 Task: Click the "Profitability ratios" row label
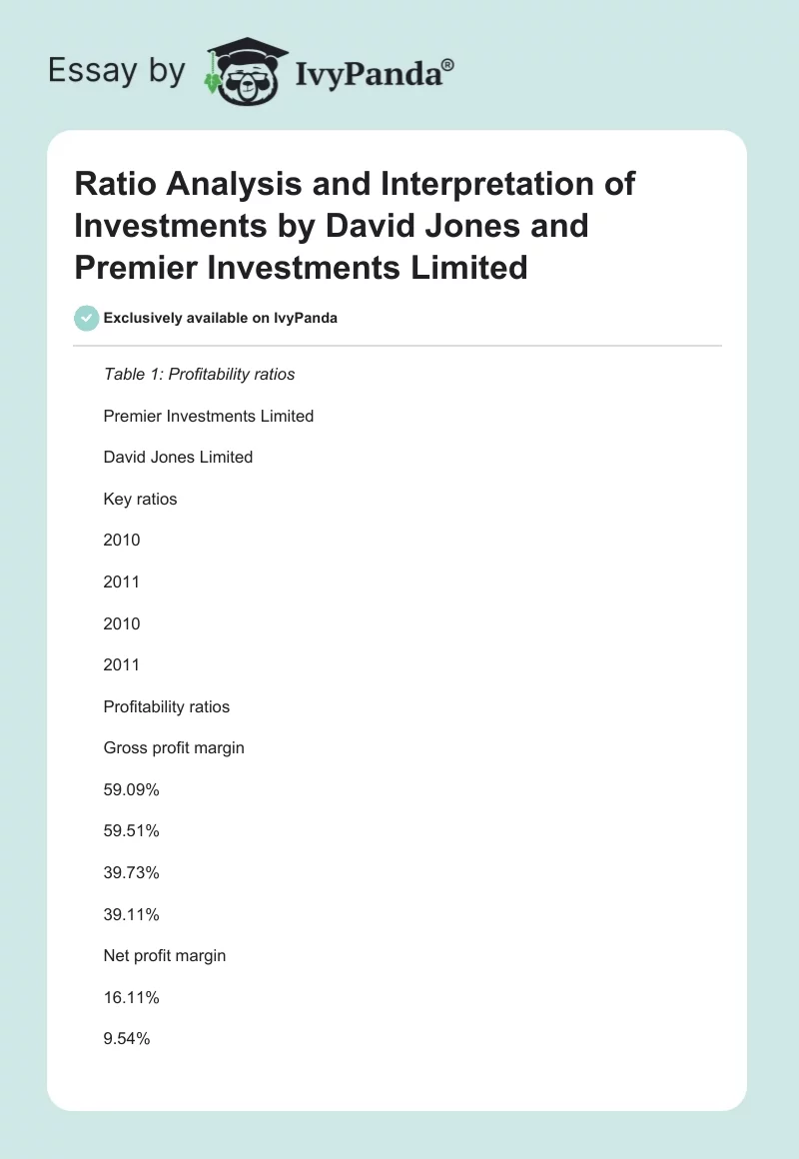click(x=167, y=706)
